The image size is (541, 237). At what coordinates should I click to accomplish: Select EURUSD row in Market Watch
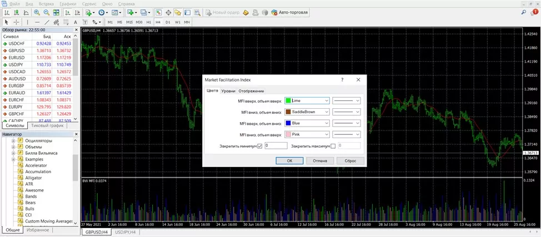tap(38, 58)
